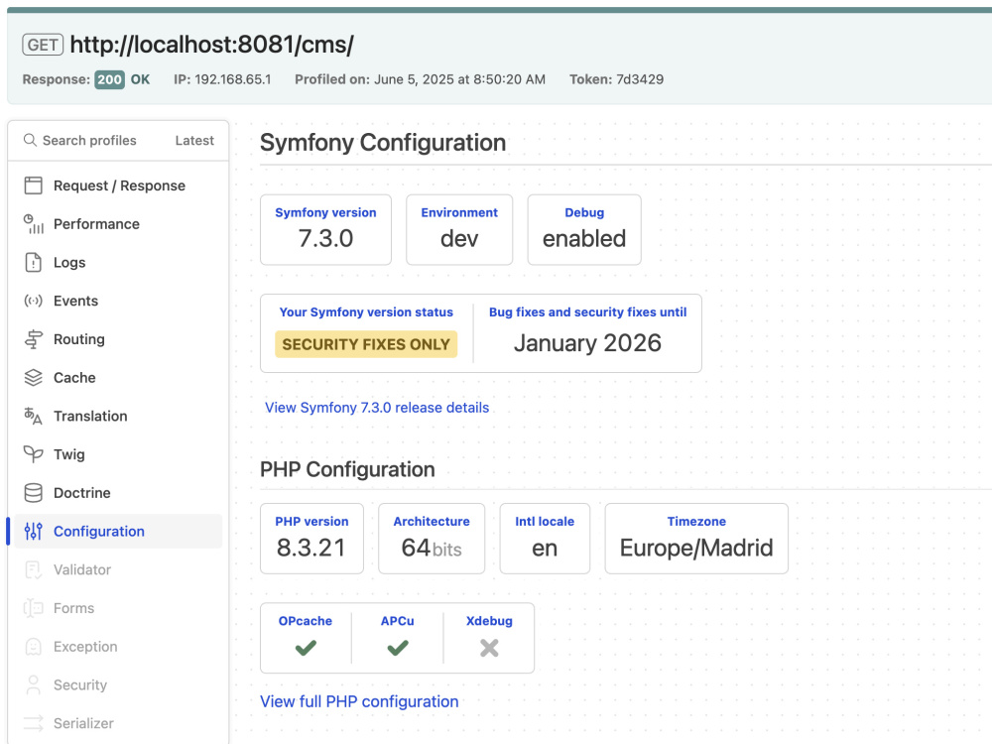Click the Environment value dev
This screenshot has height=744, width=992.
(459, 238)
